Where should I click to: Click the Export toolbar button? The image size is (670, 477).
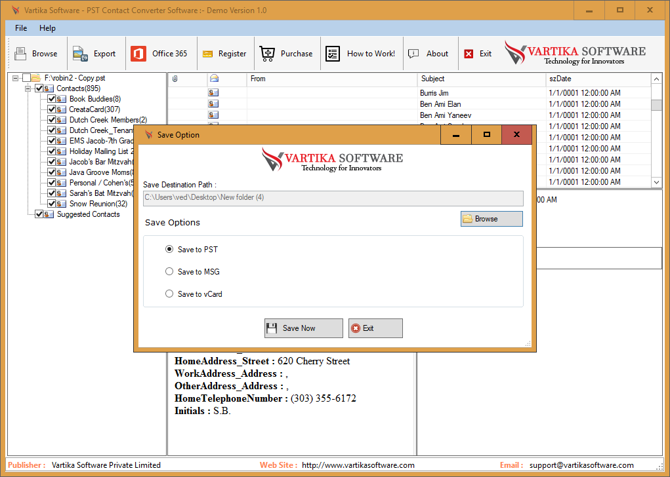tap(95, 54)
